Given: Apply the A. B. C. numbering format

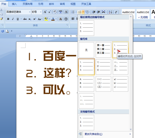Looking at the screenshot, I should click(86, 84).
